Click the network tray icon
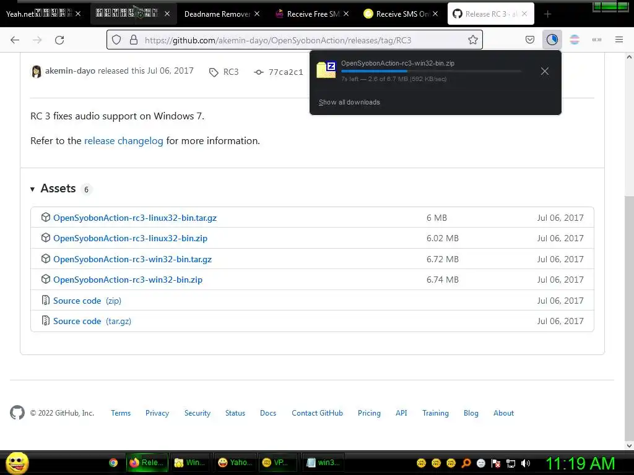The width and height of the screenshot is (634, 475). click(x=511, y=463)
